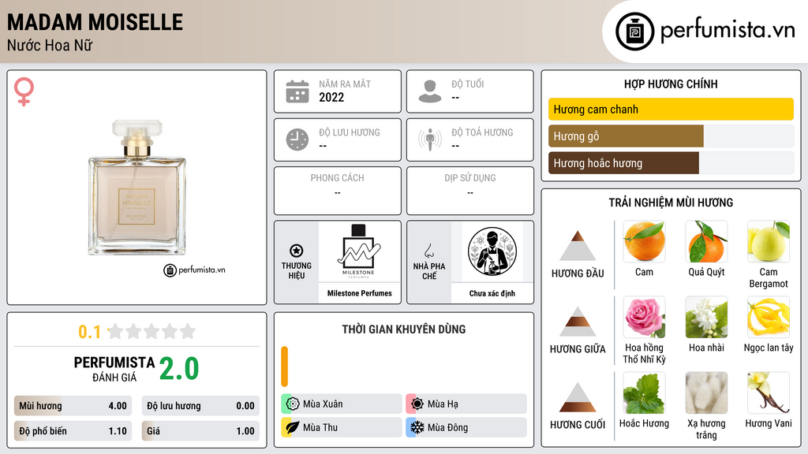Click the Mùa Đông snowflake icon
Screen dimensions: 808x454
[x=417, y=427]
